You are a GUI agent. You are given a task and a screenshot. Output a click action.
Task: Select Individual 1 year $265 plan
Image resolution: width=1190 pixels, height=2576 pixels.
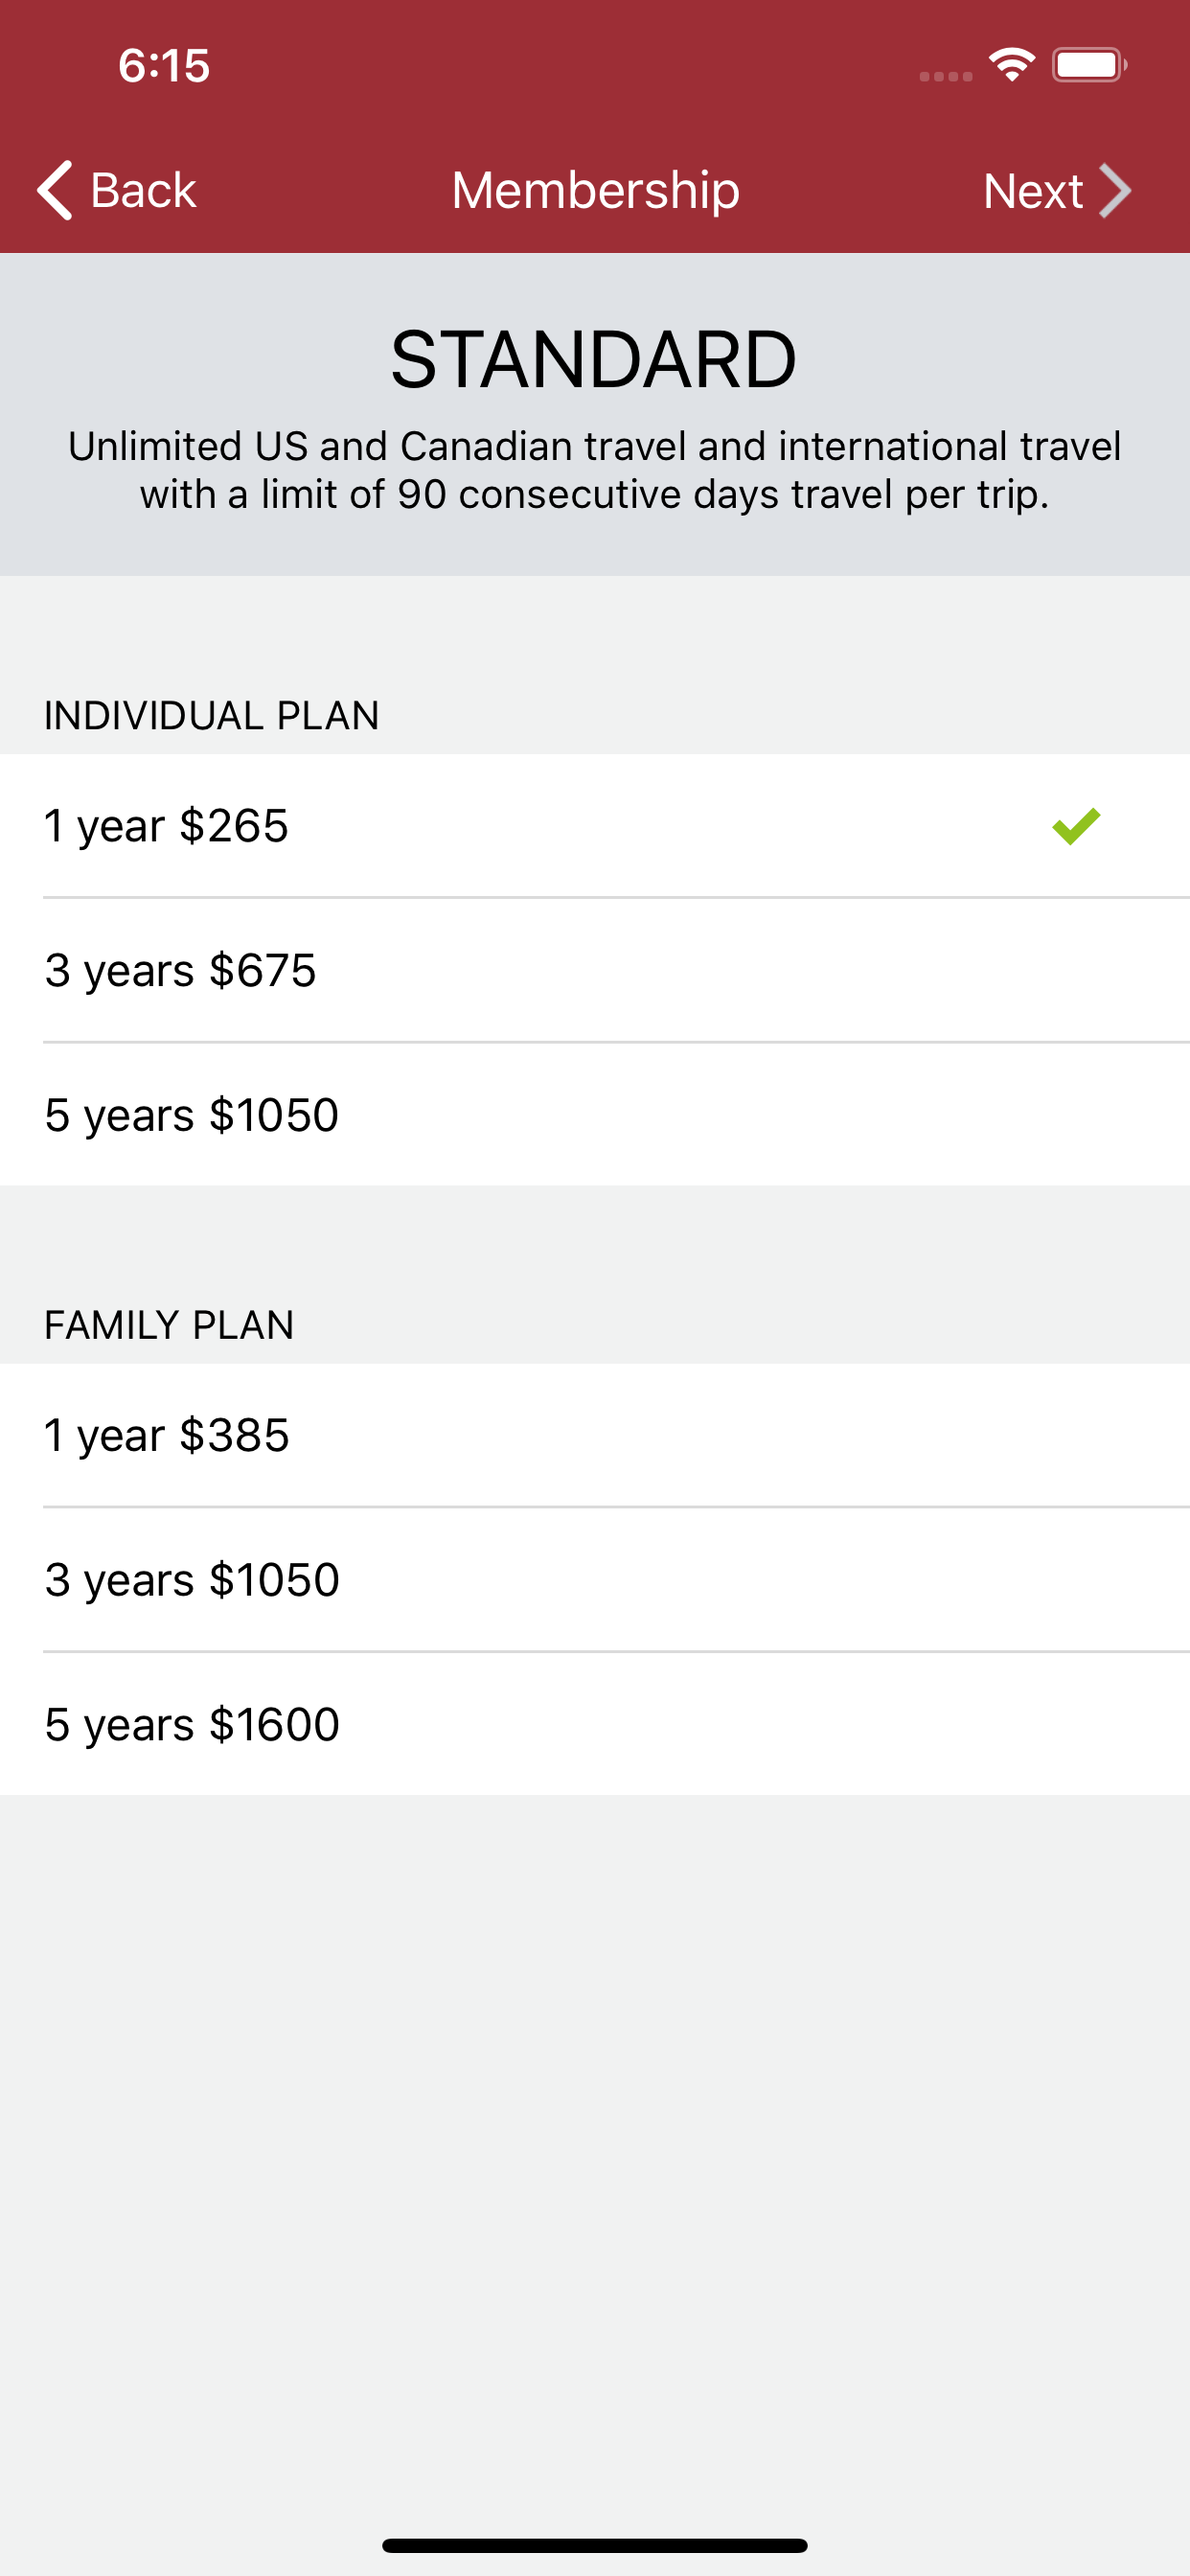coord(595,826)
